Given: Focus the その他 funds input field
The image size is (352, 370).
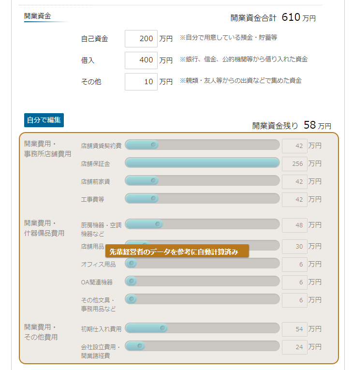Looking at the screenshot, I should [x=141, y=82].
